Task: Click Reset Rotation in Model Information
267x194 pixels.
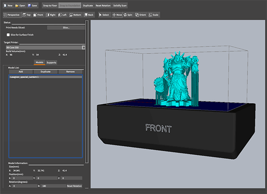Action: tap(74, 186)
